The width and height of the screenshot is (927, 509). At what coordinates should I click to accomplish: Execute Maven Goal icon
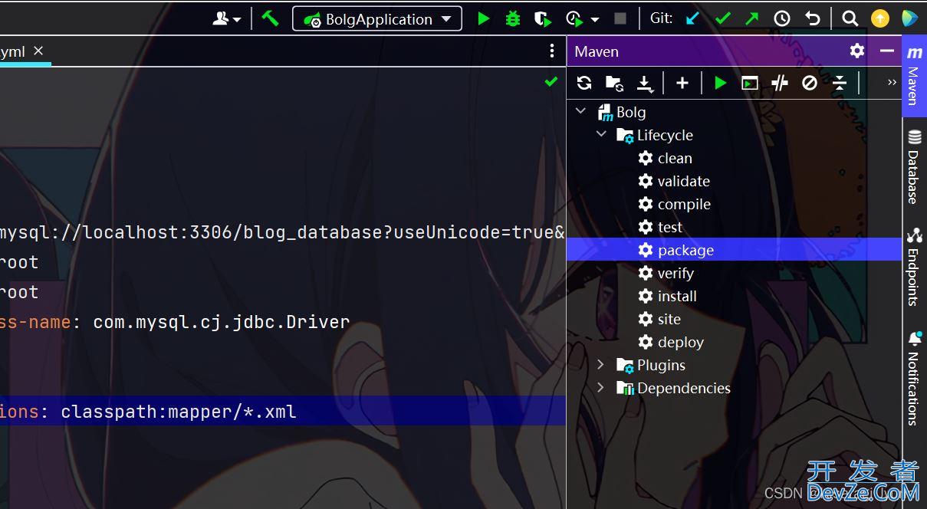point(750,83)
